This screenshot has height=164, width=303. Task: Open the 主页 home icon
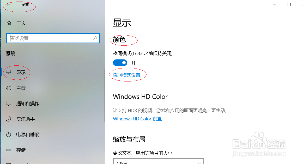tap(9, 23)
